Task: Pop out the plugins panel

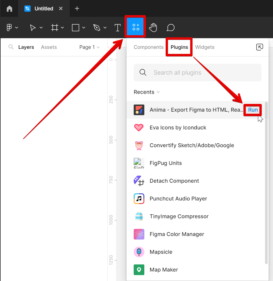Action: coord(259,47)
